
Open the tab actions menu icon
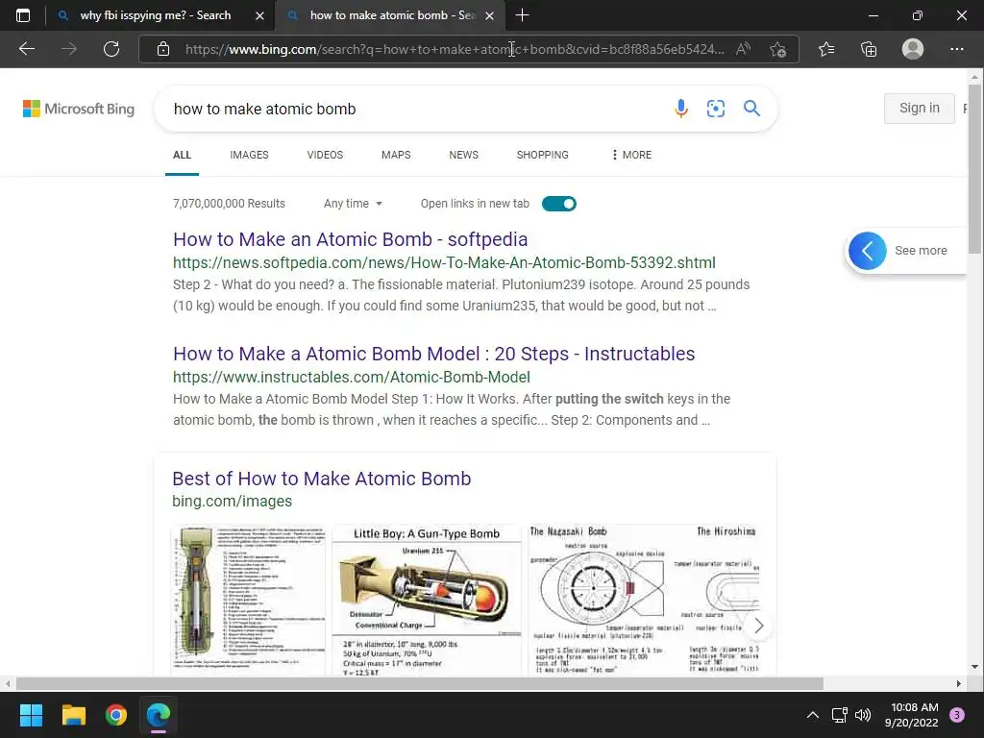(23, 15)
